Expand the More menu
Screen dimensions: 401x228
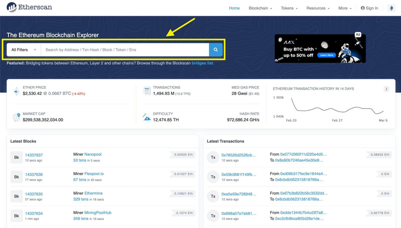click(x=345, y=8)
